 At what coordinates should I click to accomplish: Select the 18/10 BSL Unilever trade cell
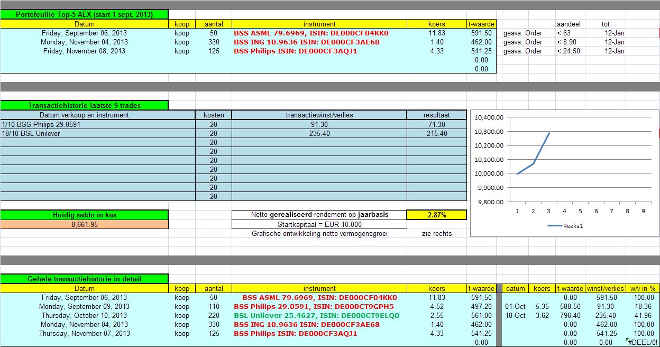coord(97,133)
